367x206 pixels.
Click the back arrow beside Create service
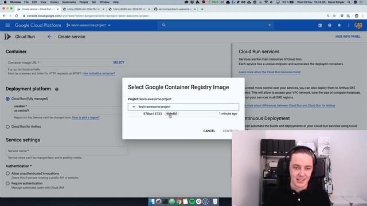49,37
